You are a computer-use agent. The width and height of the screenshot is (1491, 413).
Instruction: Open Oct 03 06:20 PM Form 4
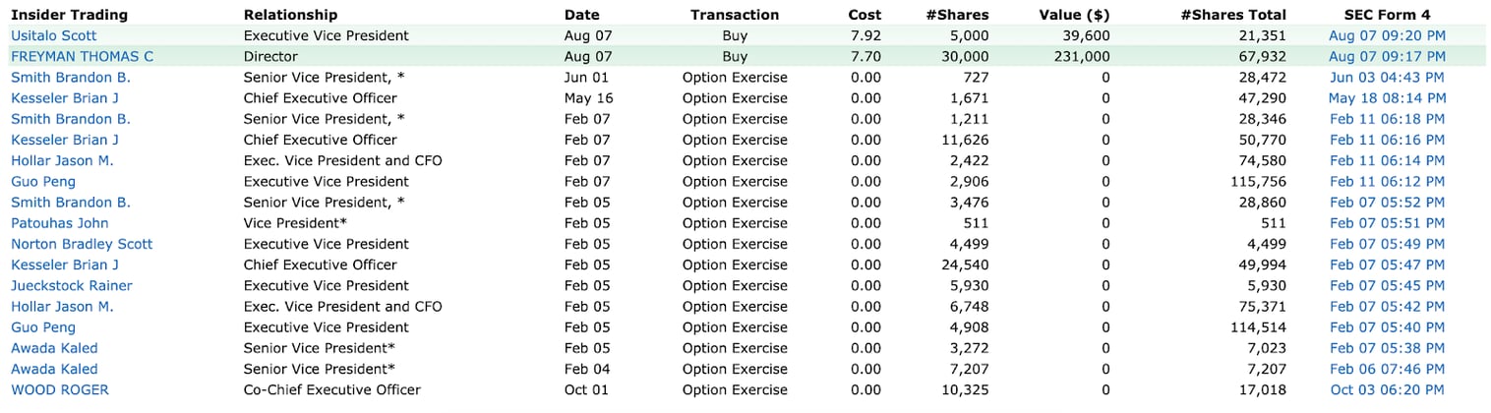tap(1387, 390)
